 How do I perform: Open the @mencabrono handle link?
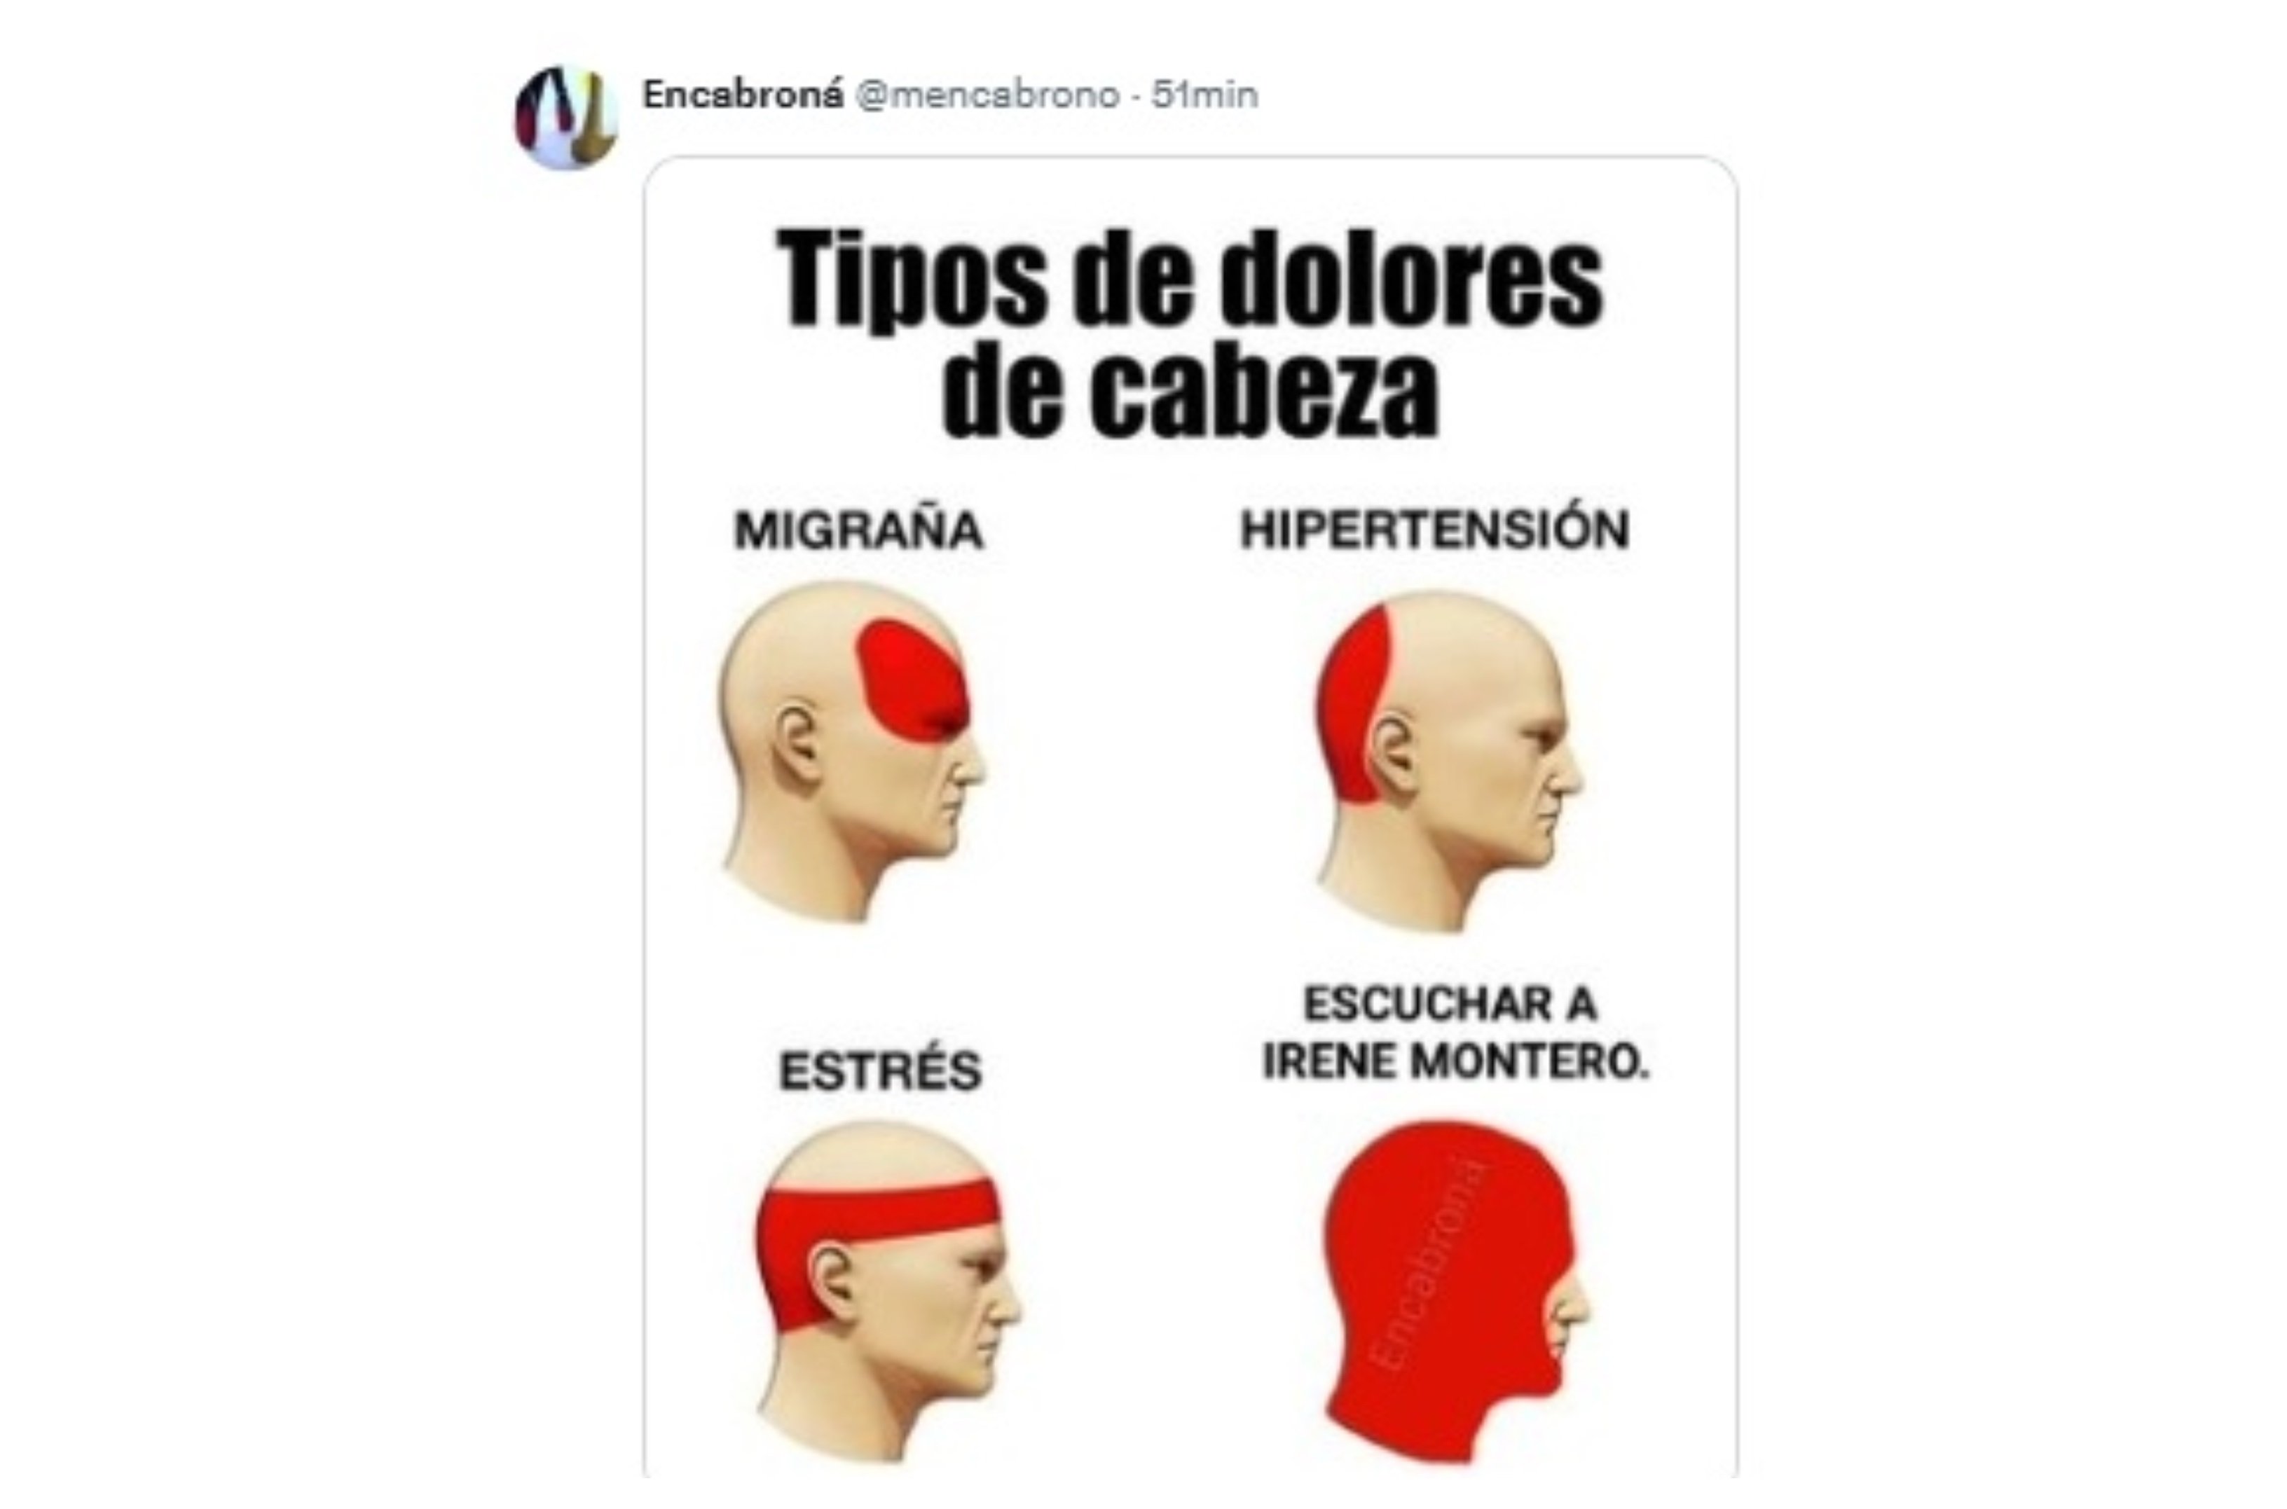987,95
